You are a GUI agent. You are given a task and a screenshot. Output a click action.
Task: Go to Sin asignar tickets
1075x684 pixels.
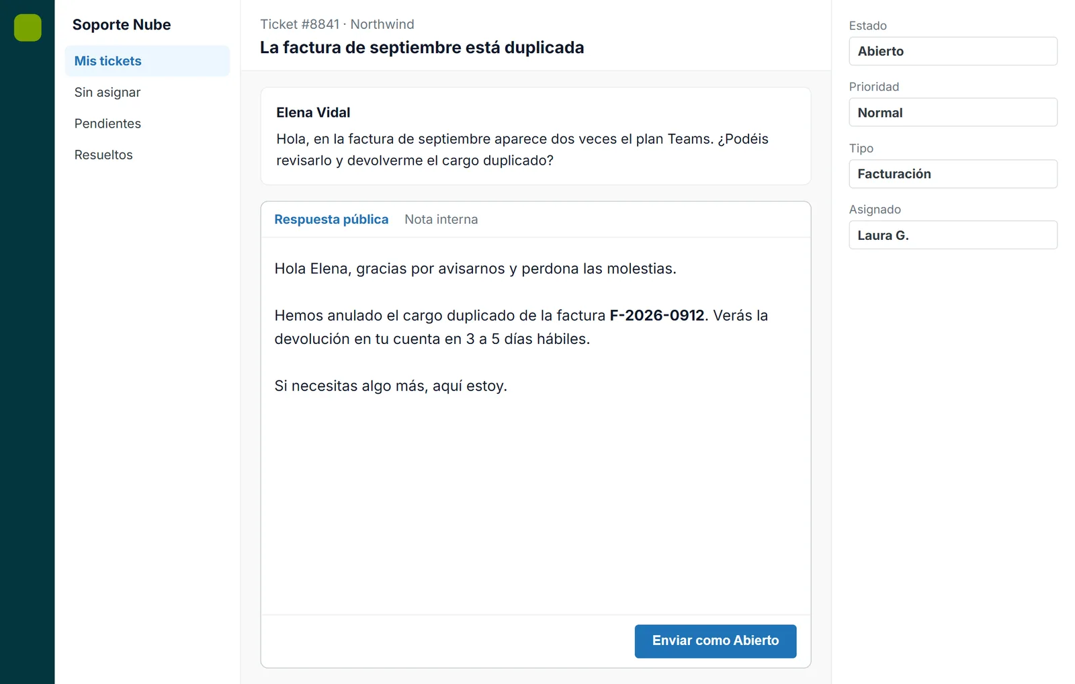pos(147,92)
